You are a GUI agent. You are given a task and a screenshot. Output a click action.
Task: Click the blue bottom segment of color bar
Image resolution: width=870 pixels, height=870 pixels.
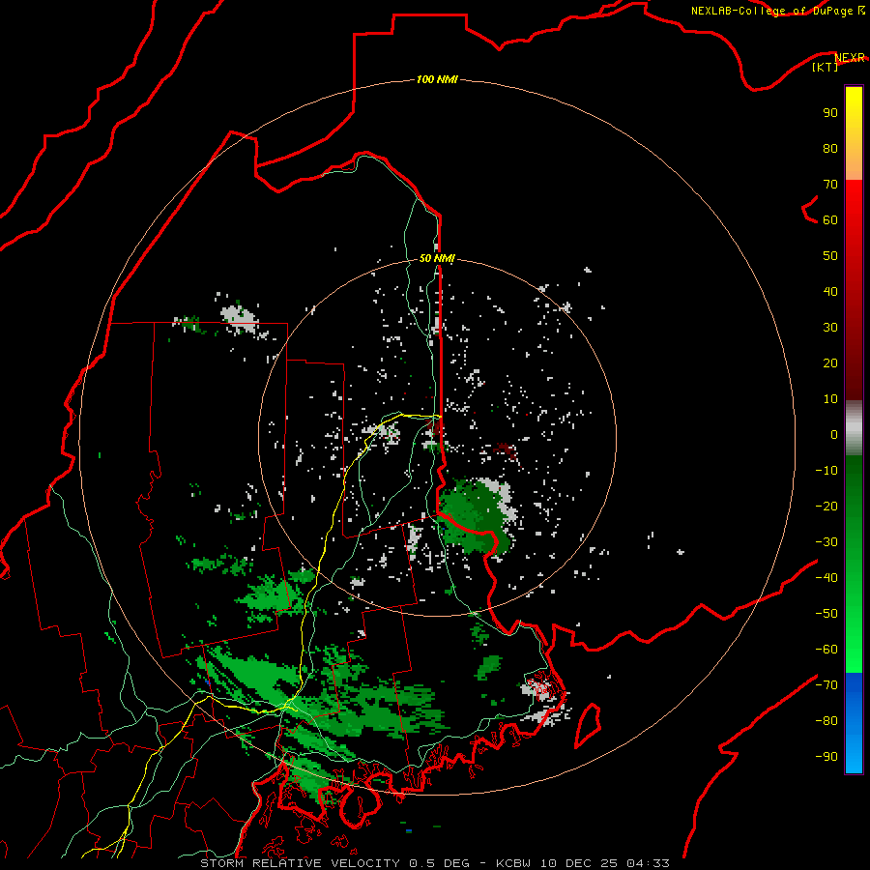point(854,722)
